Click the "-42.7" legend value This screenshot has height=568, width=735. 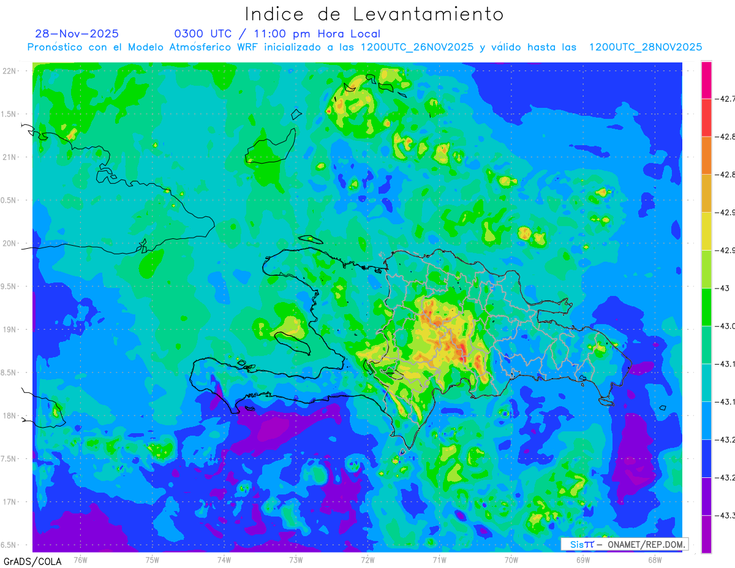coord(725,99)
